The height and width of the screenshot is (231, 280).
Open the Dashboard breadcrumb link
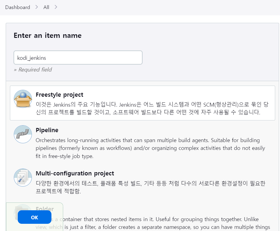(x=18, y=7)
